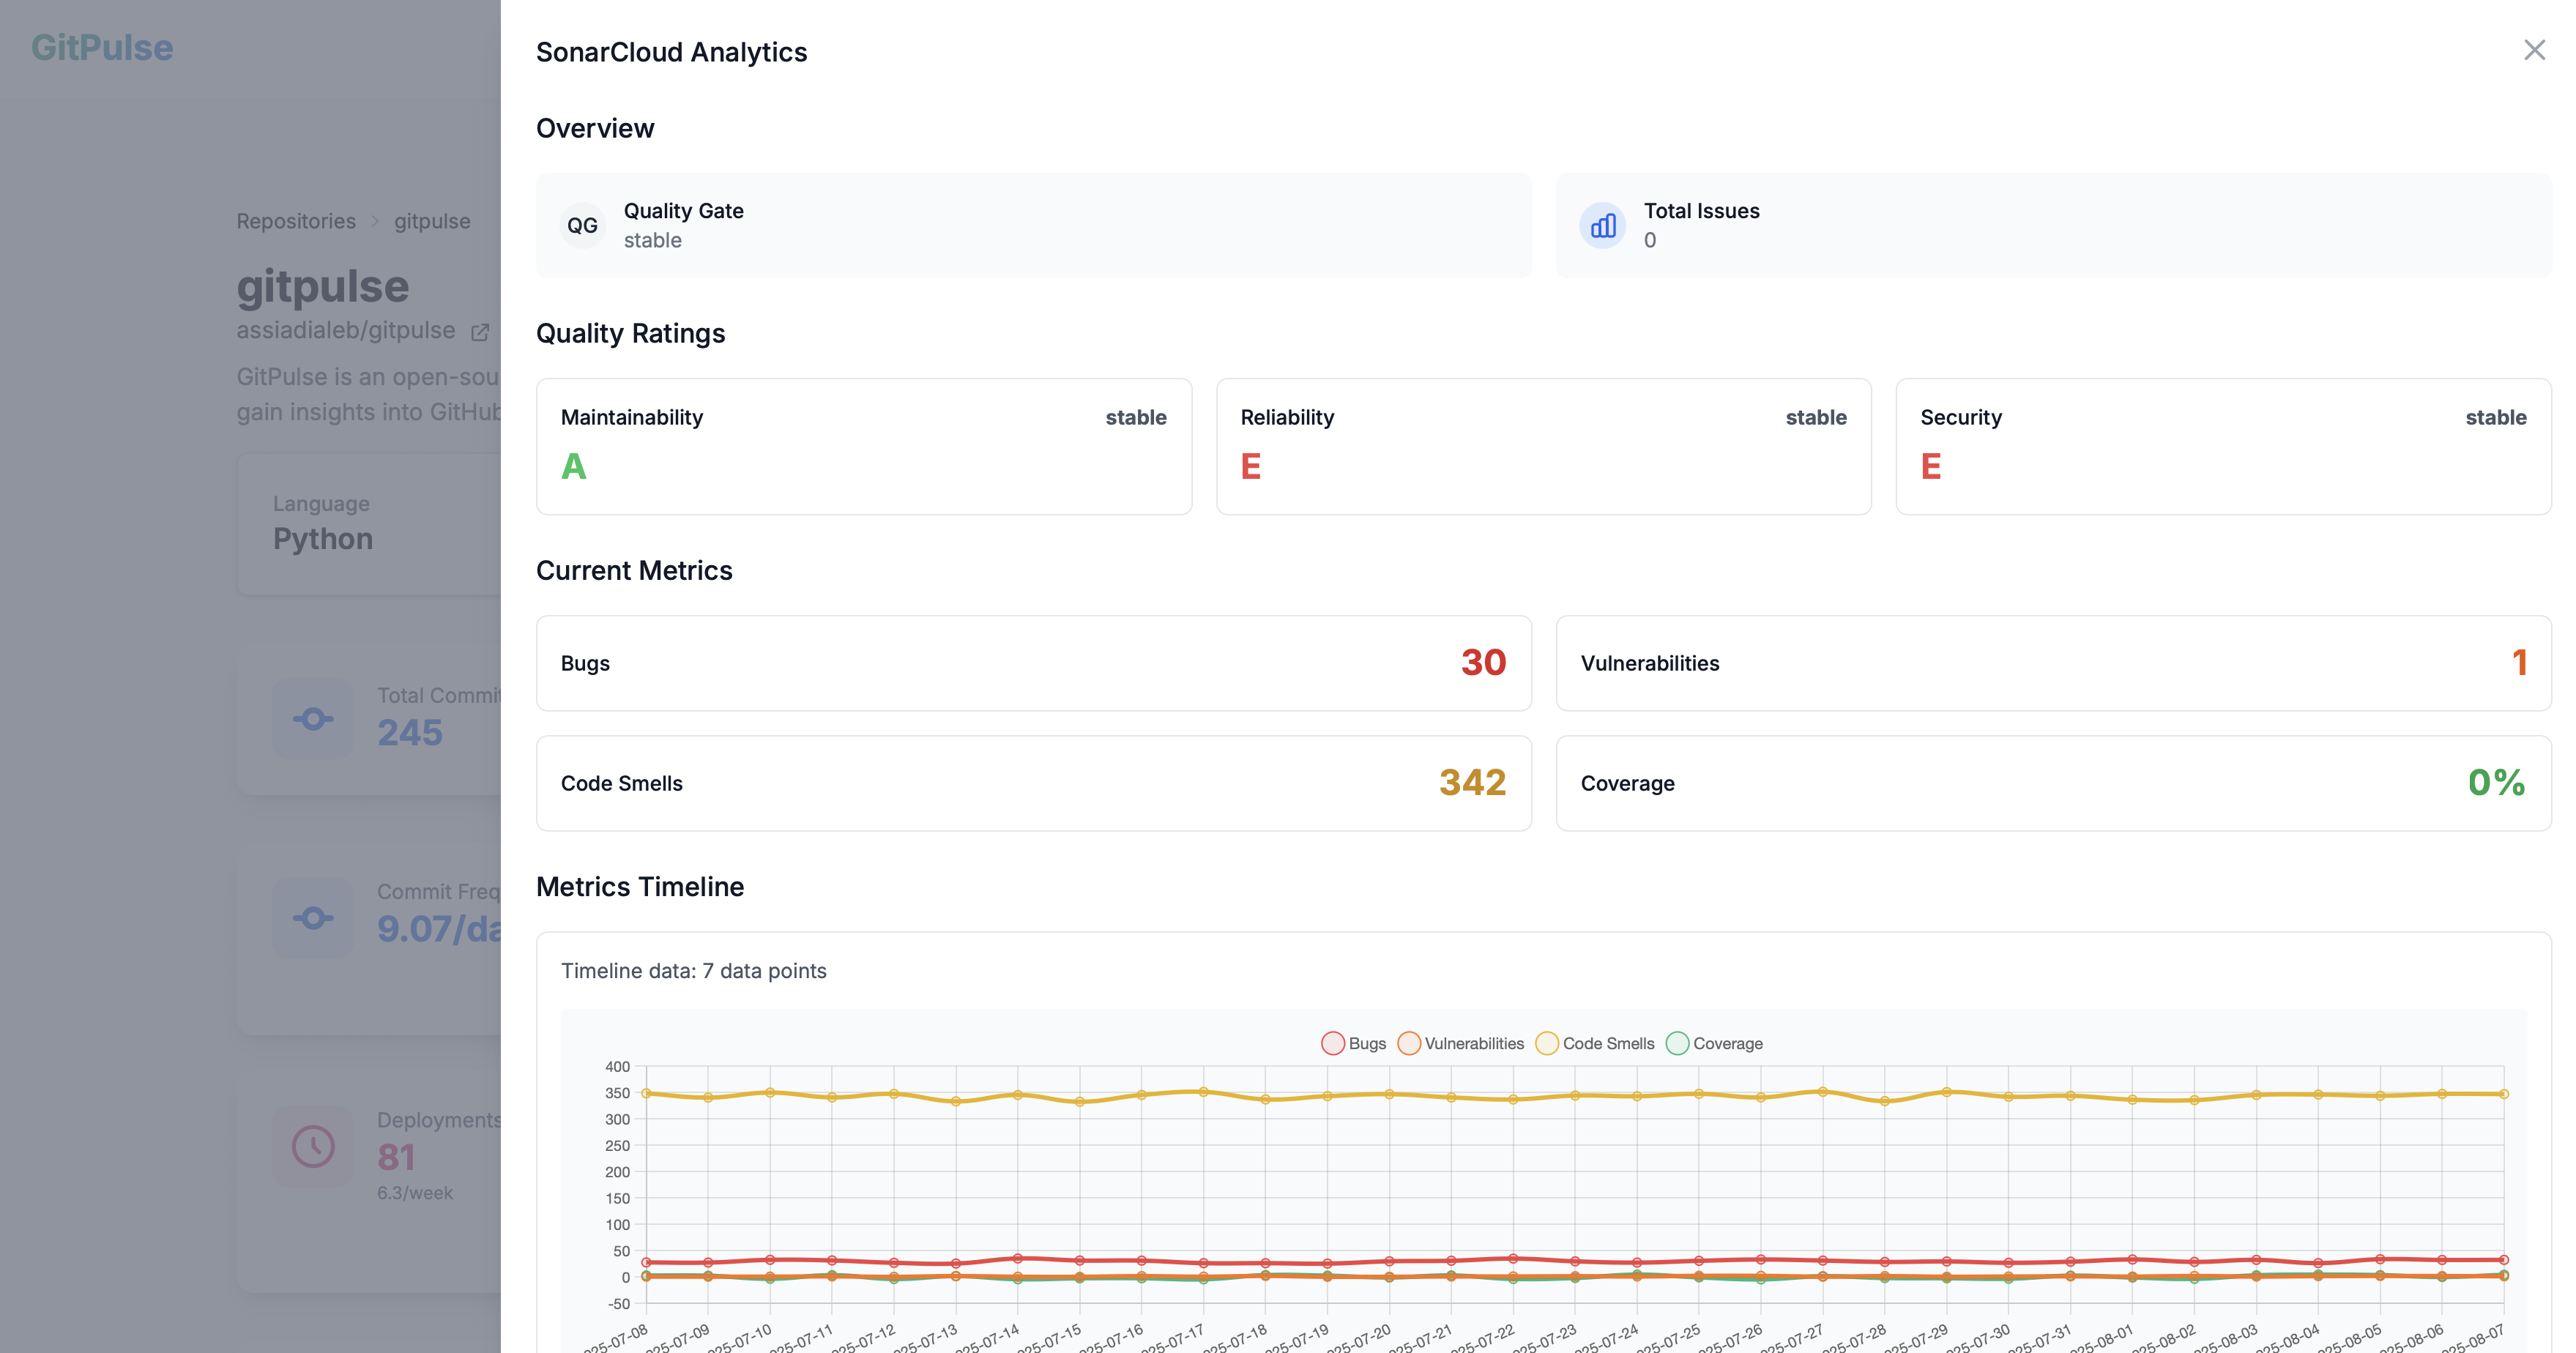Viewport: 2576px width, 1353px height.
Task: Open the assiadialeb/gitpulse repository link
Action: click(x=346, y=330)
